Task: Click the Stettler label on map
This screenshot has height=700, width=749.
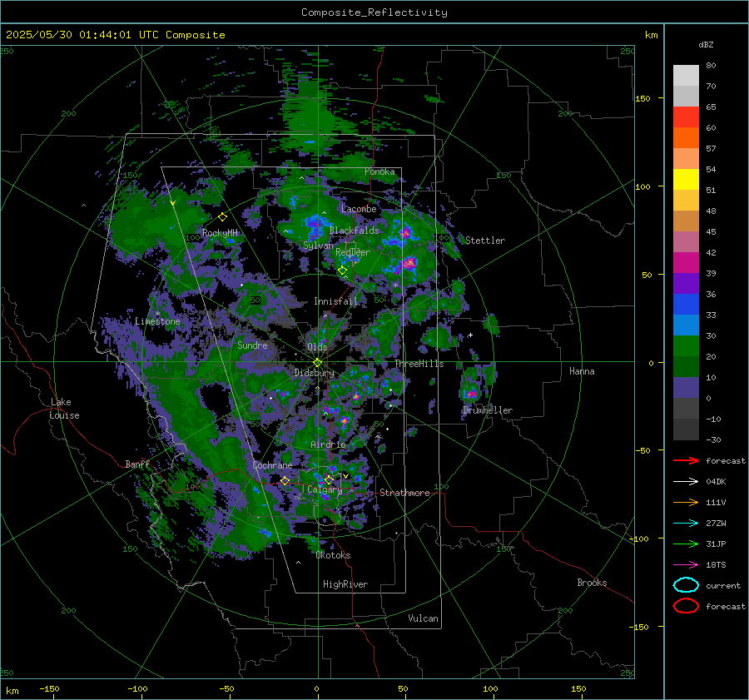Action: pyautogui.click(x=485, y=241)
